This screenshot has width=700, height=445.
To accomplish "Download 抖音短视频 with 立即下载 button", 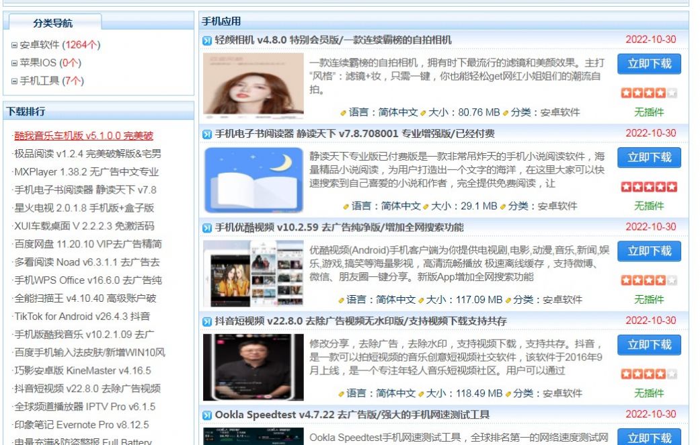I will pos(649,345).
